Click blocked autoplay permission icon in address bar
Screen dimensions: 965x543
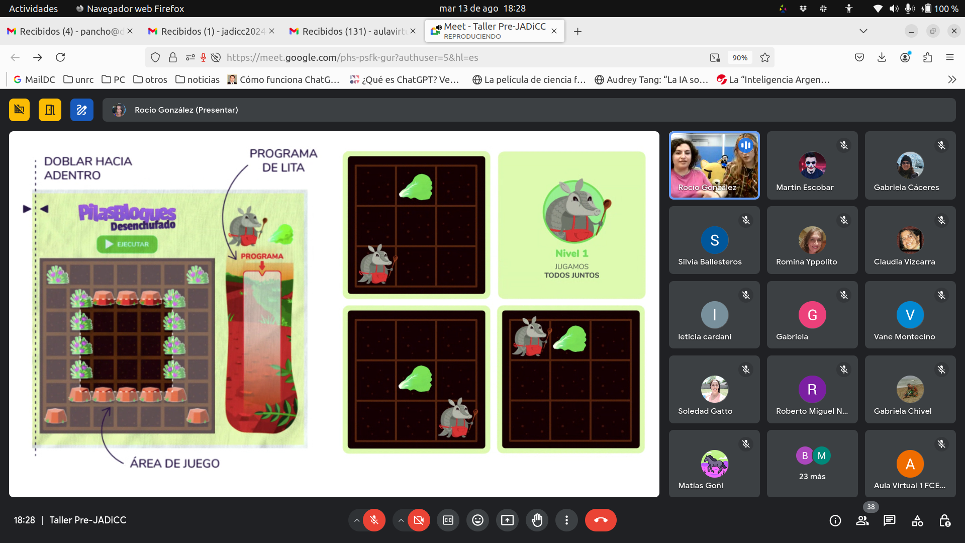[x=216, y=57]
